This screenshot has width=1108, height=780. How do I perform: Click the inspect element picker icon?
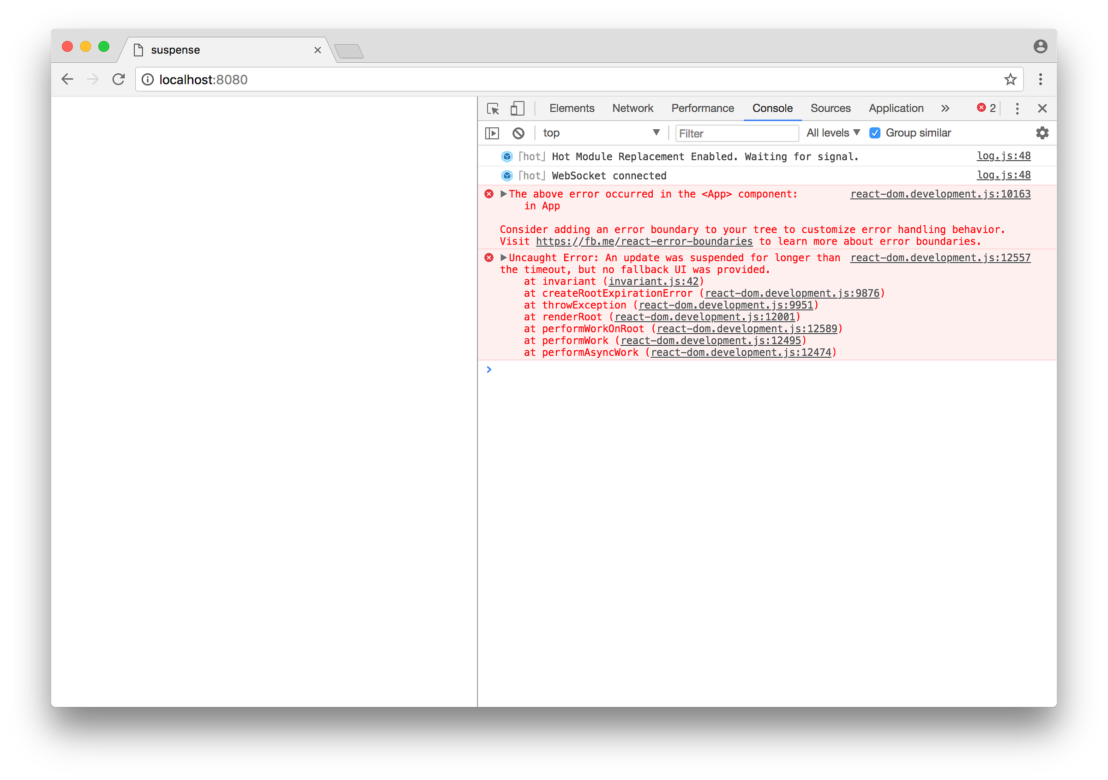[x=493, y=108]
